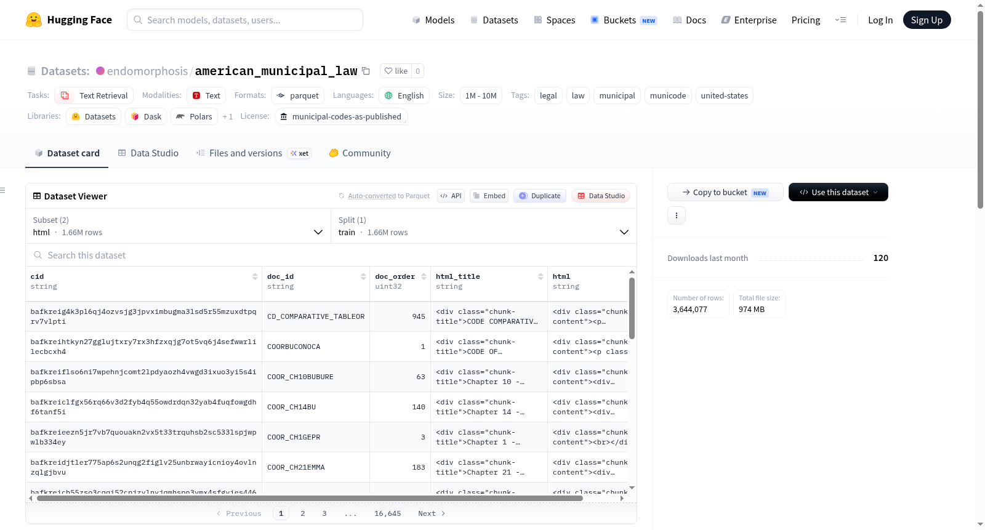Click the Duplicate button

pos(540,196)
